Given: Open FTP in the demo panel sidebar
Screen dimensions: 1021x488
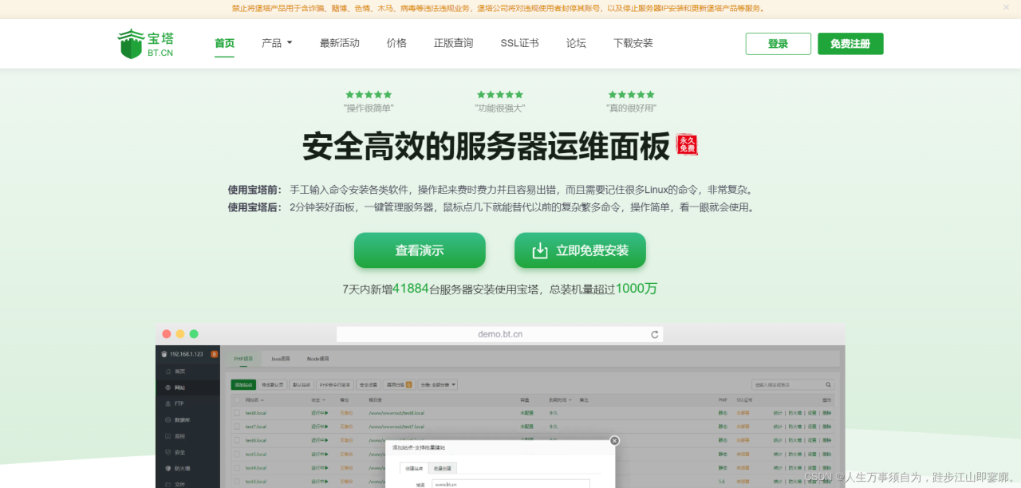Looking at the screenshot, I should (x=187, y=403).
